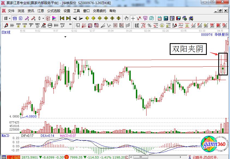This screenshot has height=159, width=230.
Task: Open the 公式选股 menu
Action: [53, 11]
